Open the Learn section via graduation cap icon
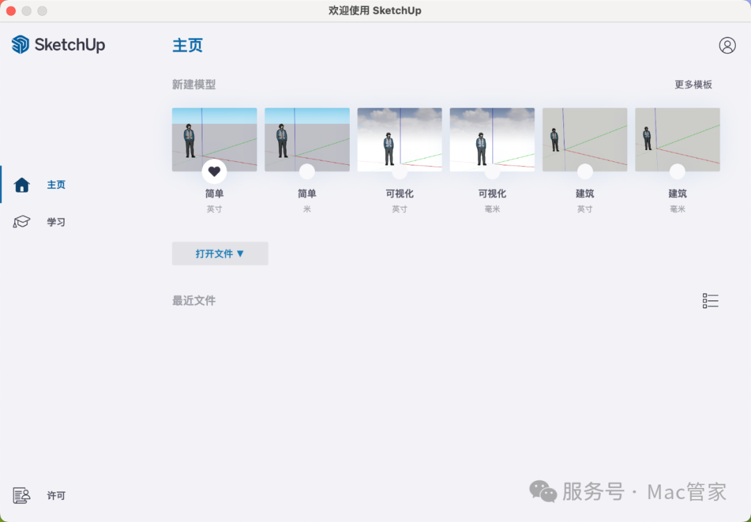The width and height of the screenshot is (751, 522). point(21,222)
